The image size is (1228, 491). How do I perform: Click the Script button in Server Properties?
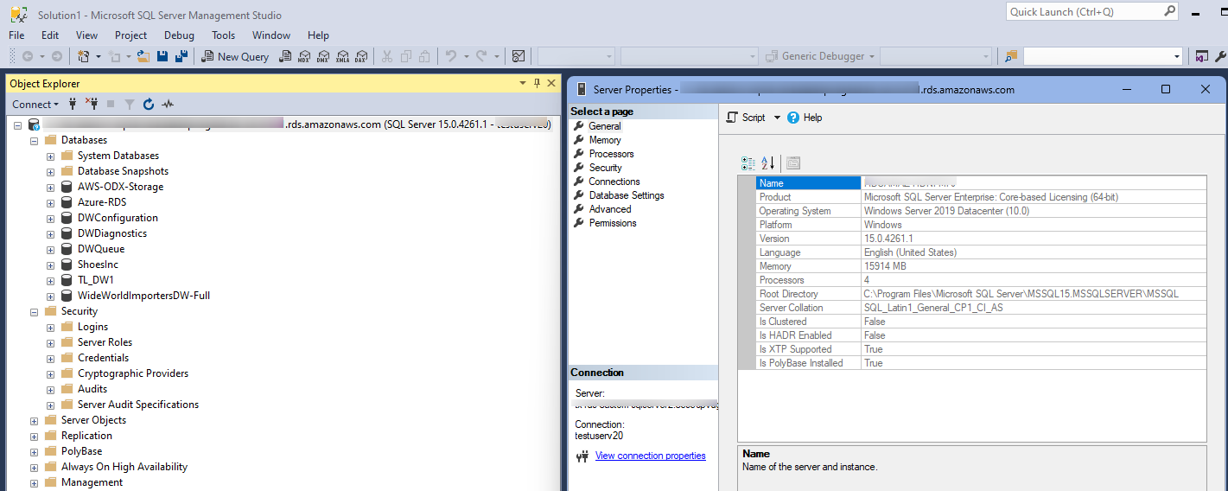pyautogui.click(x=747, y=118)
